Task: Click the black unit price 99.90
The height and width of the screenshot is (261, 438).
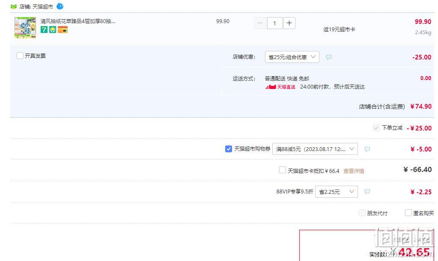Action: [223, 21]
